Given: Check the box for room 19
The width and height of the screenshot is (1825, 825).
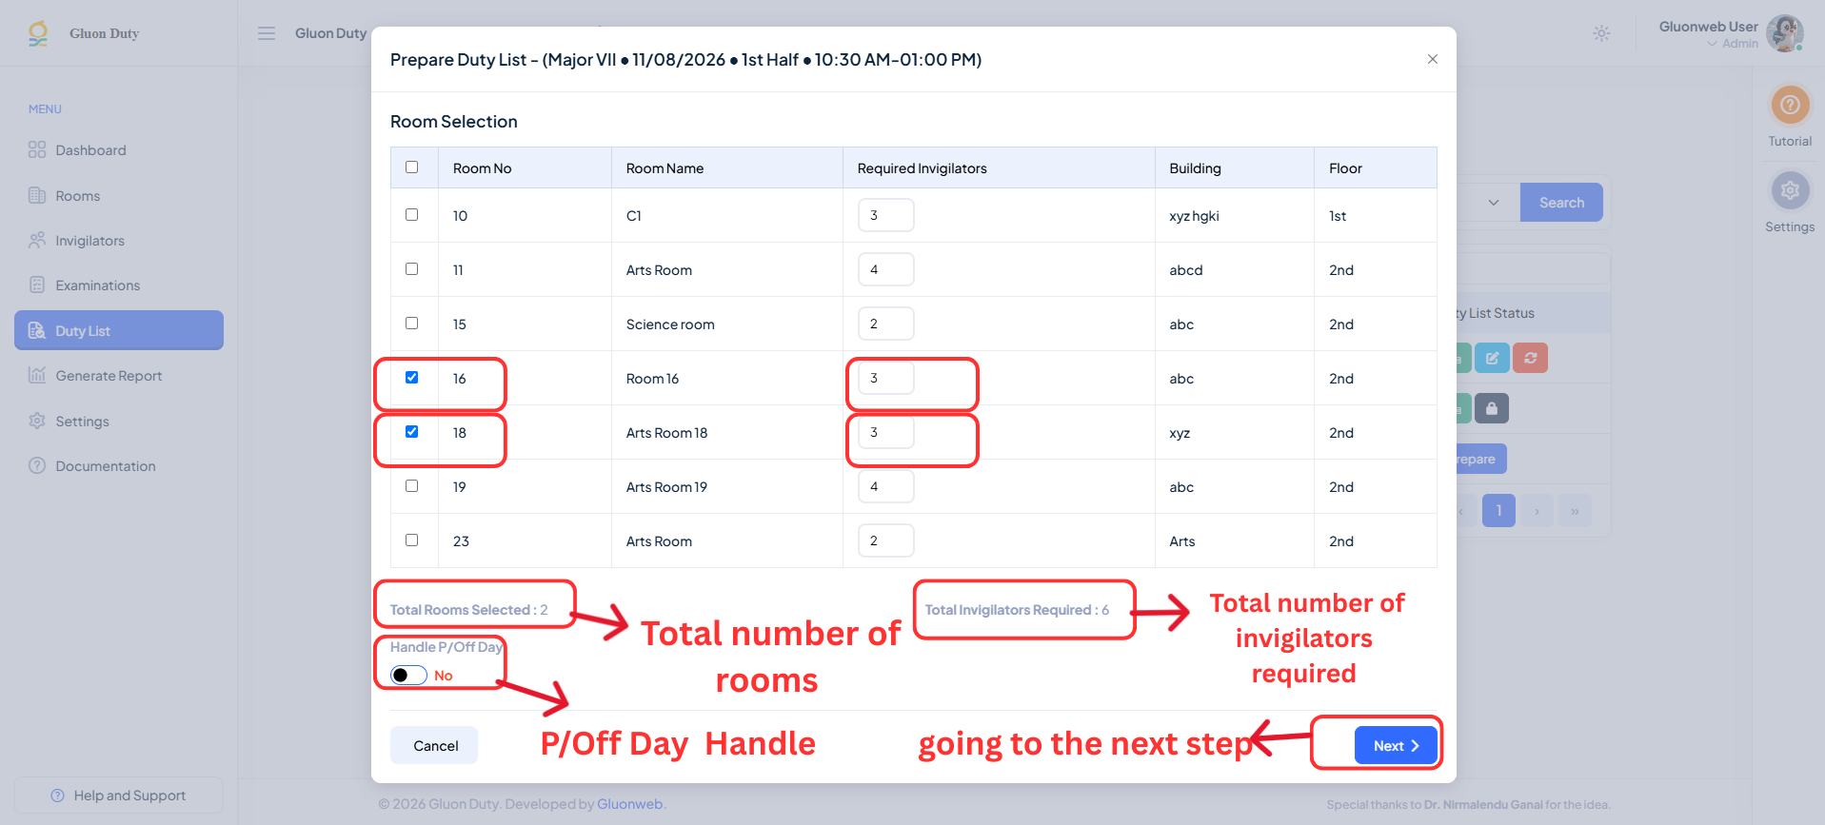Looking at the screenshot, I should [x=412, y=485].
